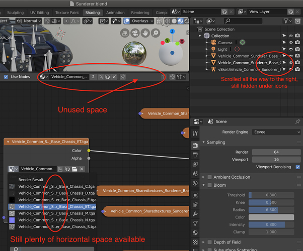Screen dimensions: 303x251
Task: Open the World properties tab
Action: (195, 183)
